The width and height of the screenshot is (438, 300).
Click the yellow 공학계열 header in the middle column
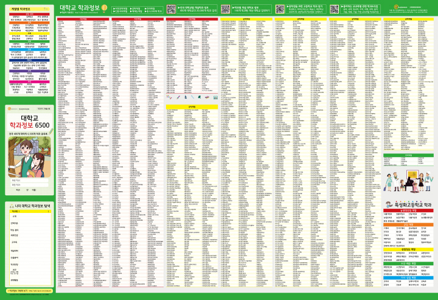tap(192, 106)
